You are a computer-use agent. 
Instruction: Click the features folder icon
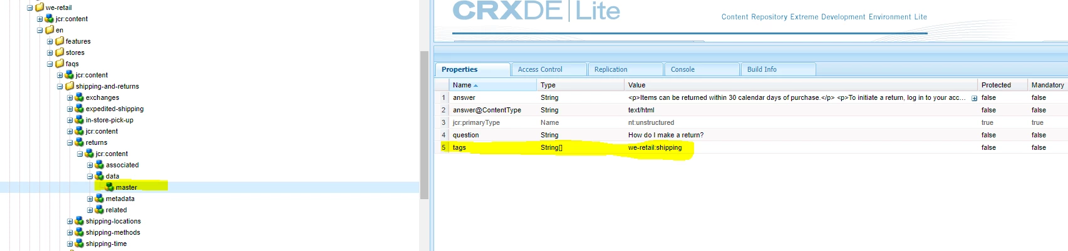point(60,41)
